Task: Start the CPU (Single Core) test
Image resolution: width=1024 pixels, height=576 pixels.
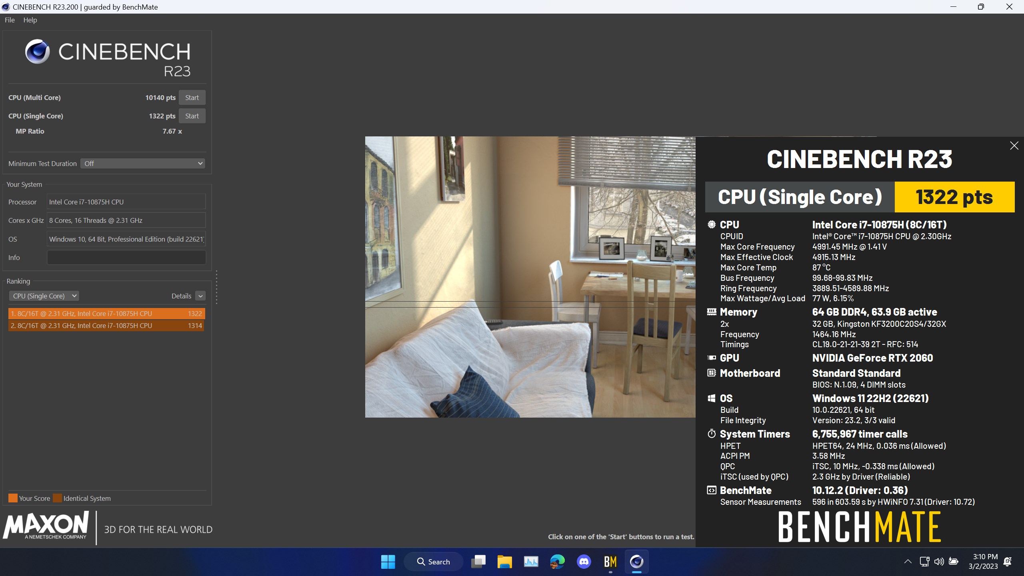Action: [192, 116]
